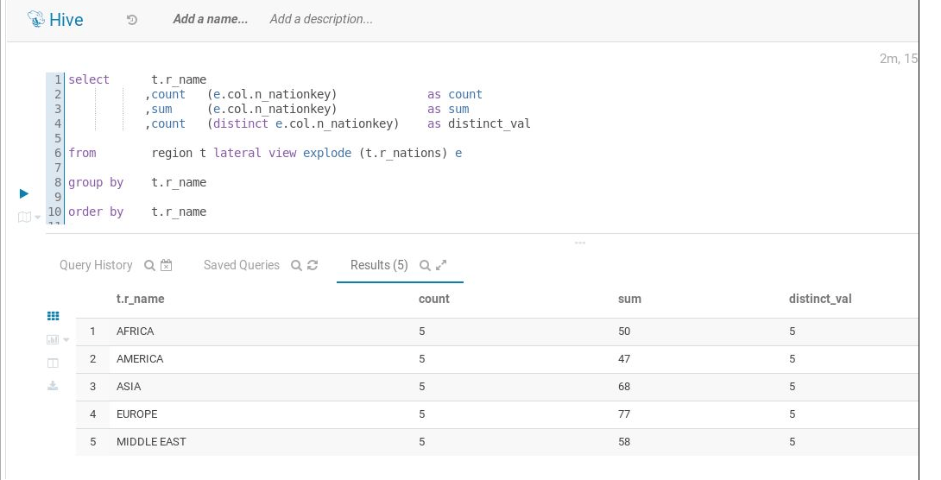Sort by the count column header
The width and height of the screenshot is (941, 480).
coord(434,299)
